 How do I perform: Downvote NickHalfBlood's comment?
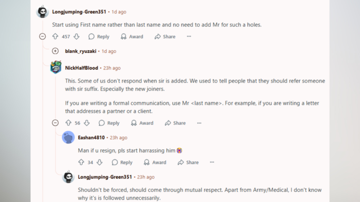click(86, 123)
